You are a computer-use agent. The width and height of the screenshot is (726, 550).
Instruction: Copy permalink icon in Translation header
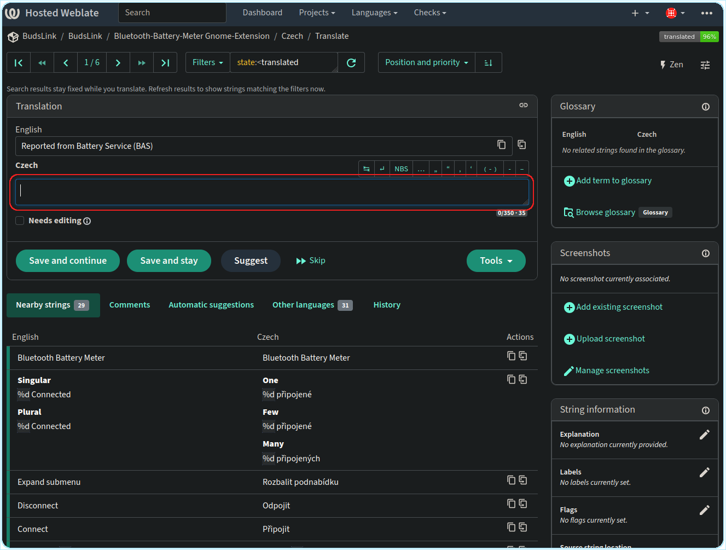tap(524, 105)
